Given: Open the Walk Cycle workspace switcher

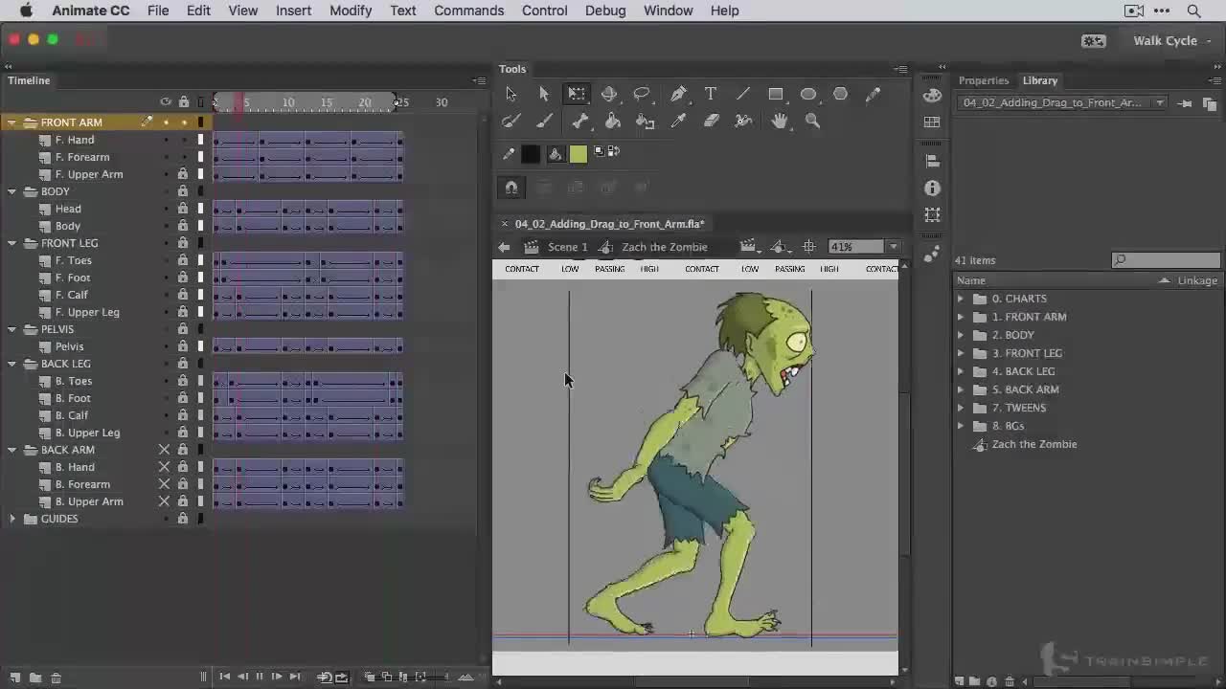Looking at the screenshot, I should (1171, 40).
